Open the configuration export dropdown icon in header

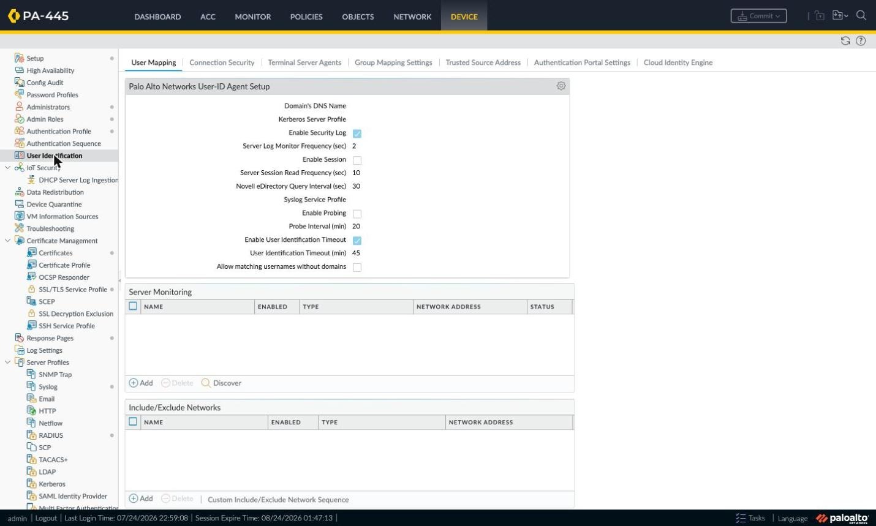tap(840, 16)
